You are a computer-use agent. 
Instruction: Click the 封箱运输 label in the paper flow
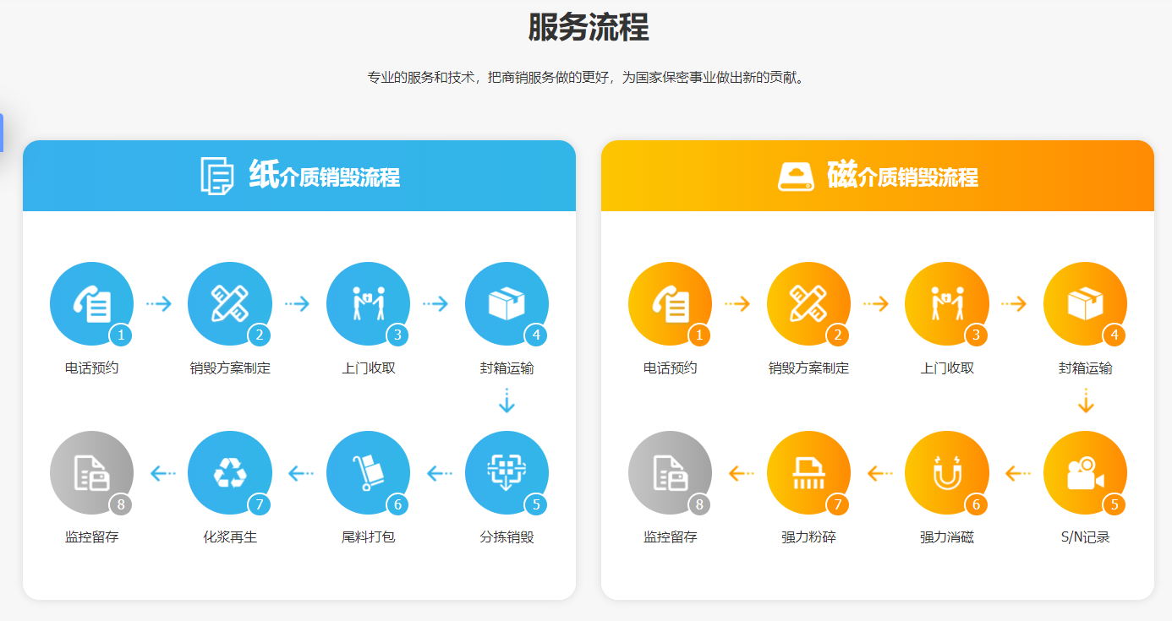pos(507,368)
